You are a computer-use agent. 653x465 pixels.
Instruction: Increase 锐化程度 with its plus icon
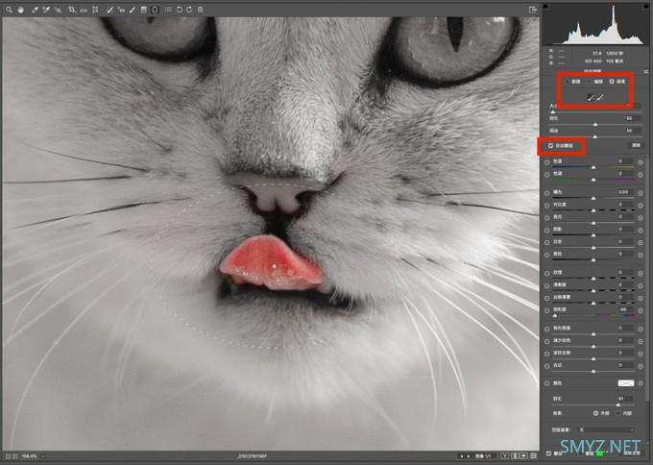coord(641,330)
